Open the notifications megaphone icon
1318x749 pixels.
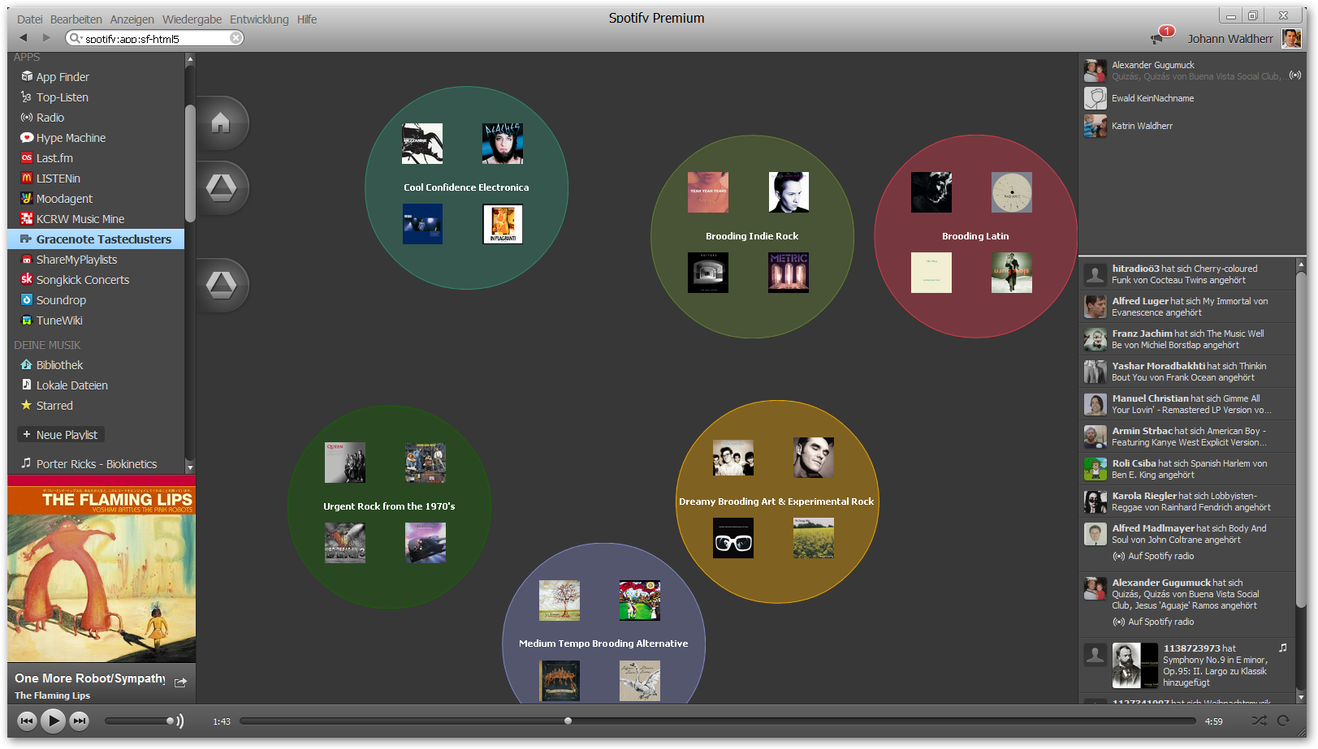pos(1157,39)
